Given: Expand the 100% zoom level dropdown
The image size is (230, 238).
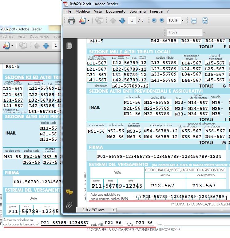Looking at the screenshot, I should click(183, 21).
